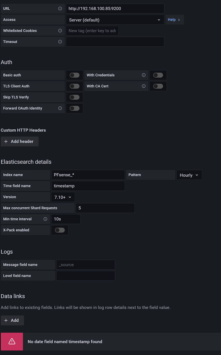This screenshot has height=355, width=221.
Task: Click the Message field name input
Action: point(86,265)
